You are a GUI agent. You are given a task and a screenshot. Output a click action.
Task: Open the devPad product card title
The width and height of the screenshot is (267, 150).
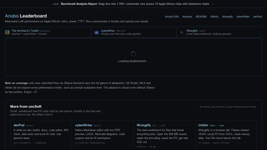[x=19, y=125]
